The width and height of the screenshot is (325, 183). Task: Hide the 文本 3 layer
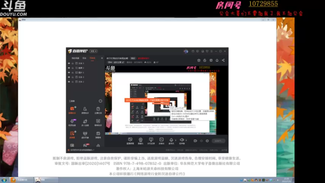[x=69, y=77]
